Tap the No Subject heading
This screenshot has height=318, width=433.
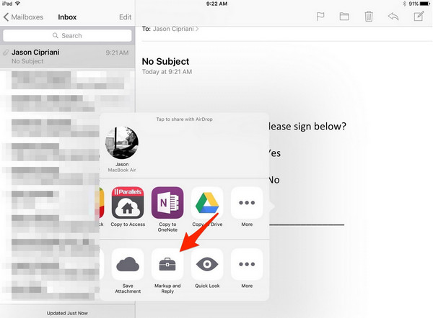click(165, 61)
